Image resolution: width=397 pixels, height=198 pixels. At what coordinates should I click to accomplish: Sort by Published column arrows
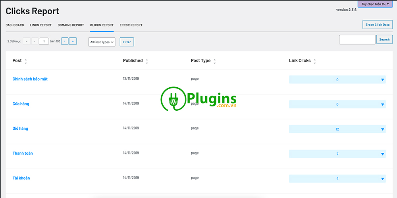(147, 62)
